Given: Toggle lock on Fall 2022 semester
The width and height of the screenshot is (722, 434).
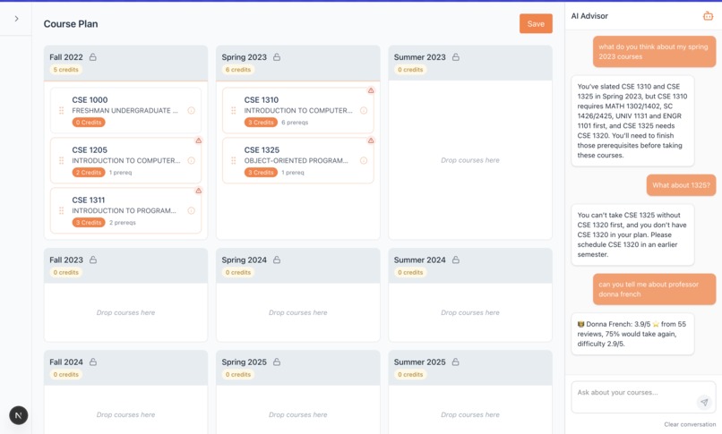Looking at the screenshot, I should pyautogui.click(x=93, y=57).
